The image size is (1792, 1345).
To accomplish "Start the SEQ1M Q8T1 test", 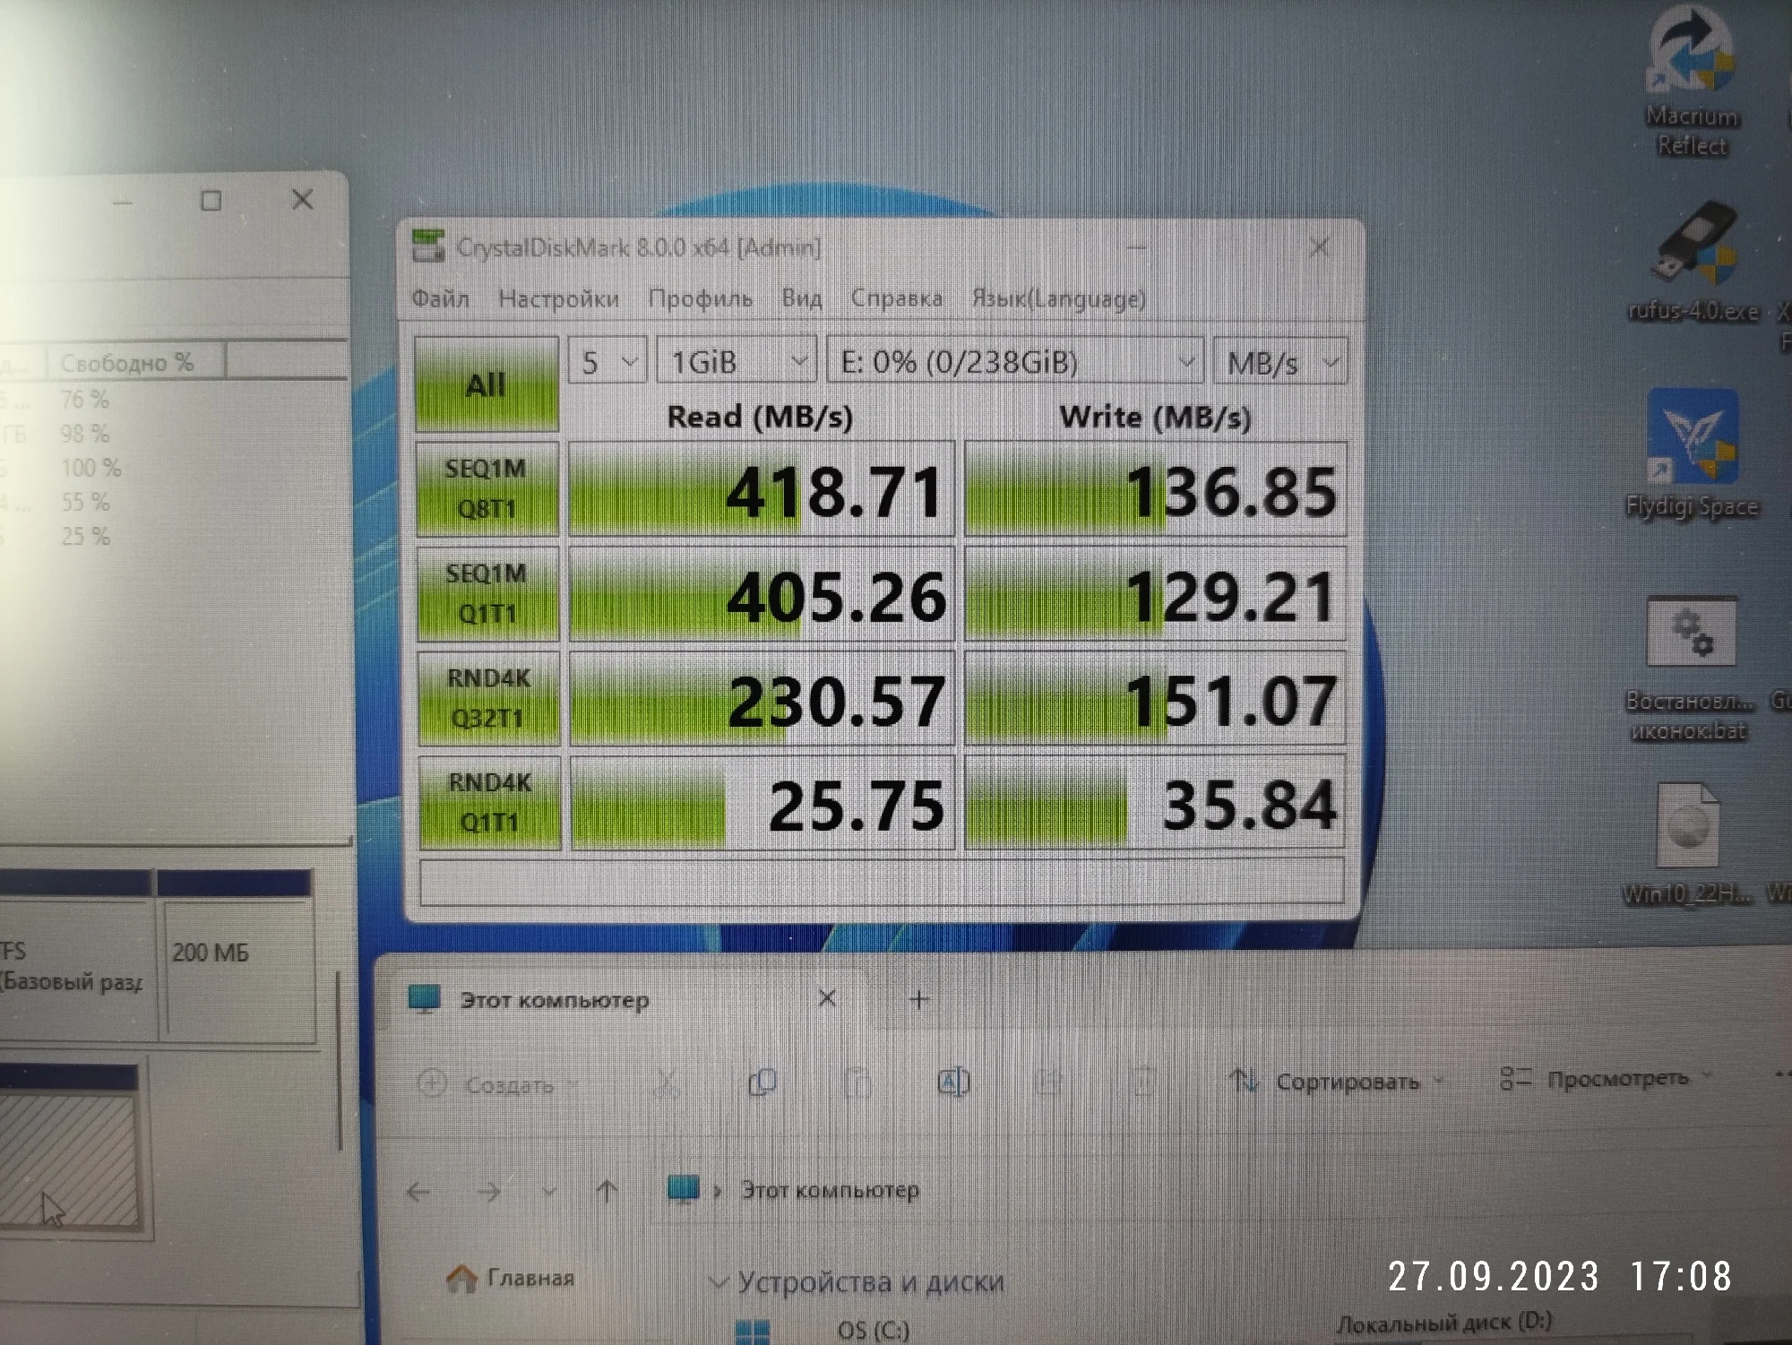I will [x=487, y=488].
